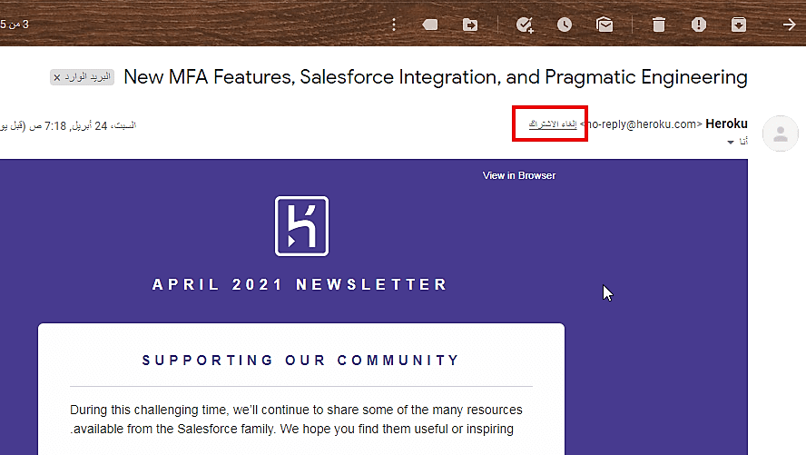Expand recipient details arrow below sender
Screen dimensions: 806x455
pos(731,143)
